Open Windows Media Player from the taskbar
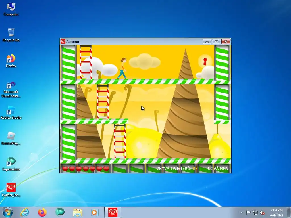 [x=95, y=212]
